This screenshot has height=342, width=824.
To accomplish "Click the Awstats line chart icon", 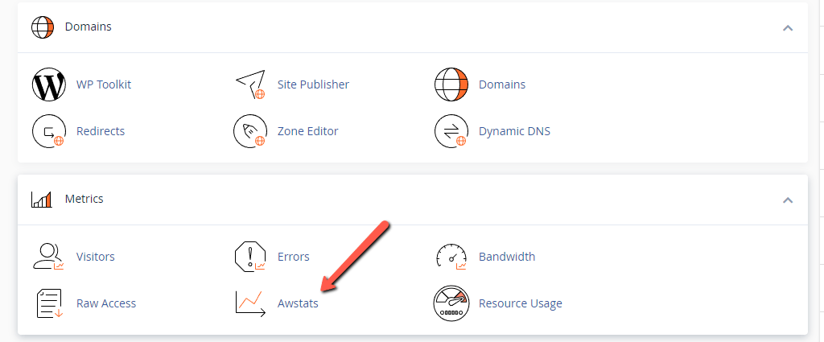I will click(249, 303).
